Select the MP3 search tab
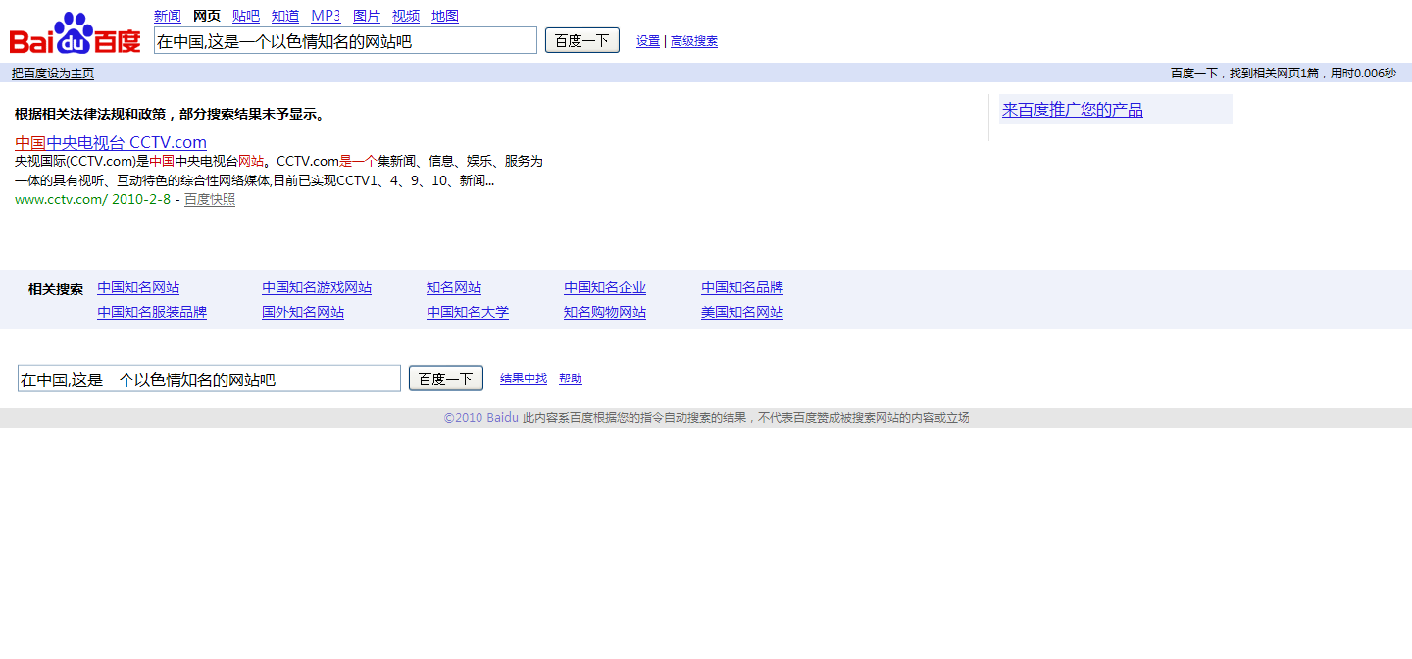Viewport: 1412px width, 659px height. (326, 16)
